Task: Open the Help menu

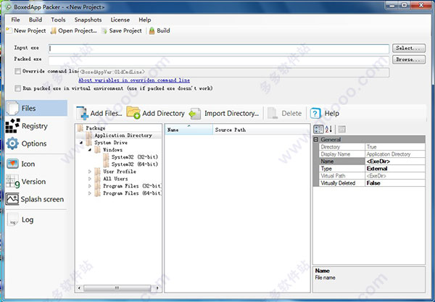Action: click(145, 20)
